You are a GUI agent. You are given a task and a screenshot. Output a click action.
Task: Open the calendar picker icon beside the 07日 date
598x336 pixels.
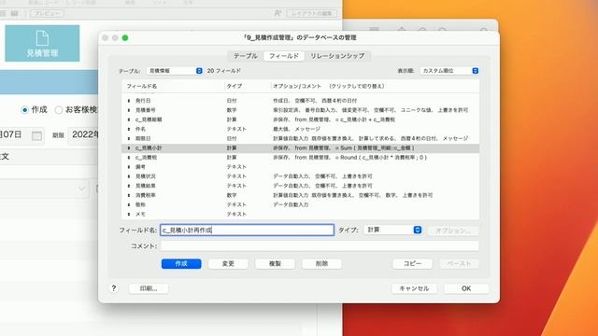(x=37, y=135)
